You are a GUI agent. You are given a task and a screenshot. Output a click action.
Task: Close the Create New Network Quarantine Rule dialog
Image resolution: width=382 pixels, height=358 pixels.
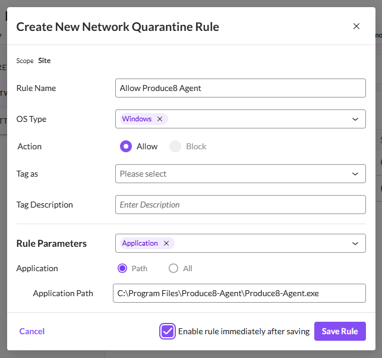[356, 26]
